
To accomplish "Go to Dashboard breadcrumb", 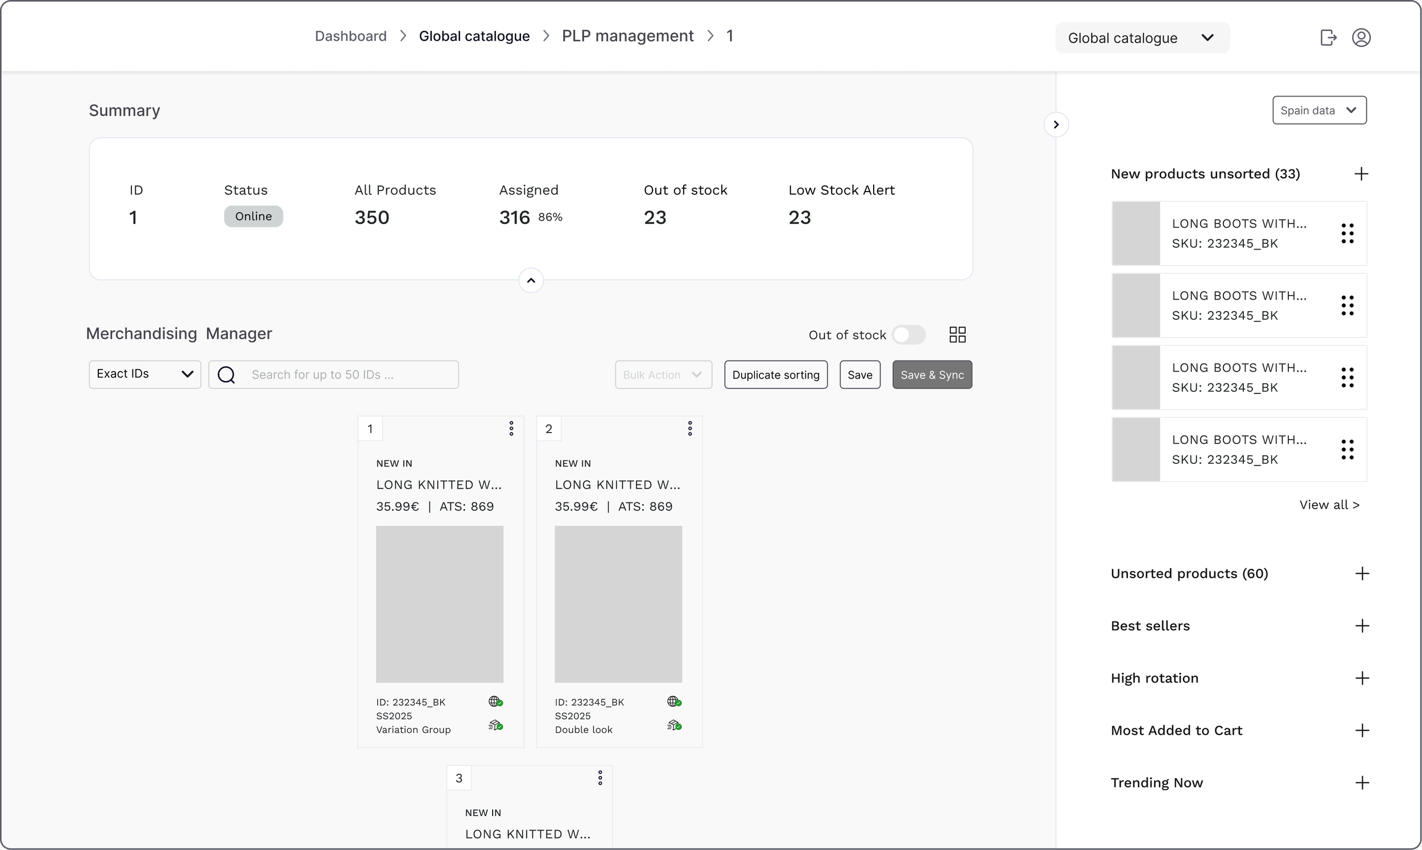I will pos(350,36).
